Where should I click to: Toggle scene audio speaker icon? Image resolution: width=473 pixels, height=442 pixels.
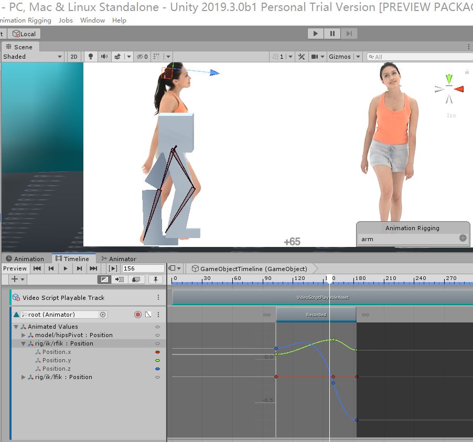pyautogui.click(x=104, y=57)
